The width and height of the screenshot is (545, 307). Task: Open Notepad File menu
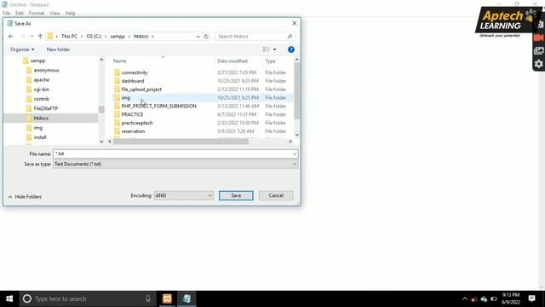tap(7, 14)
